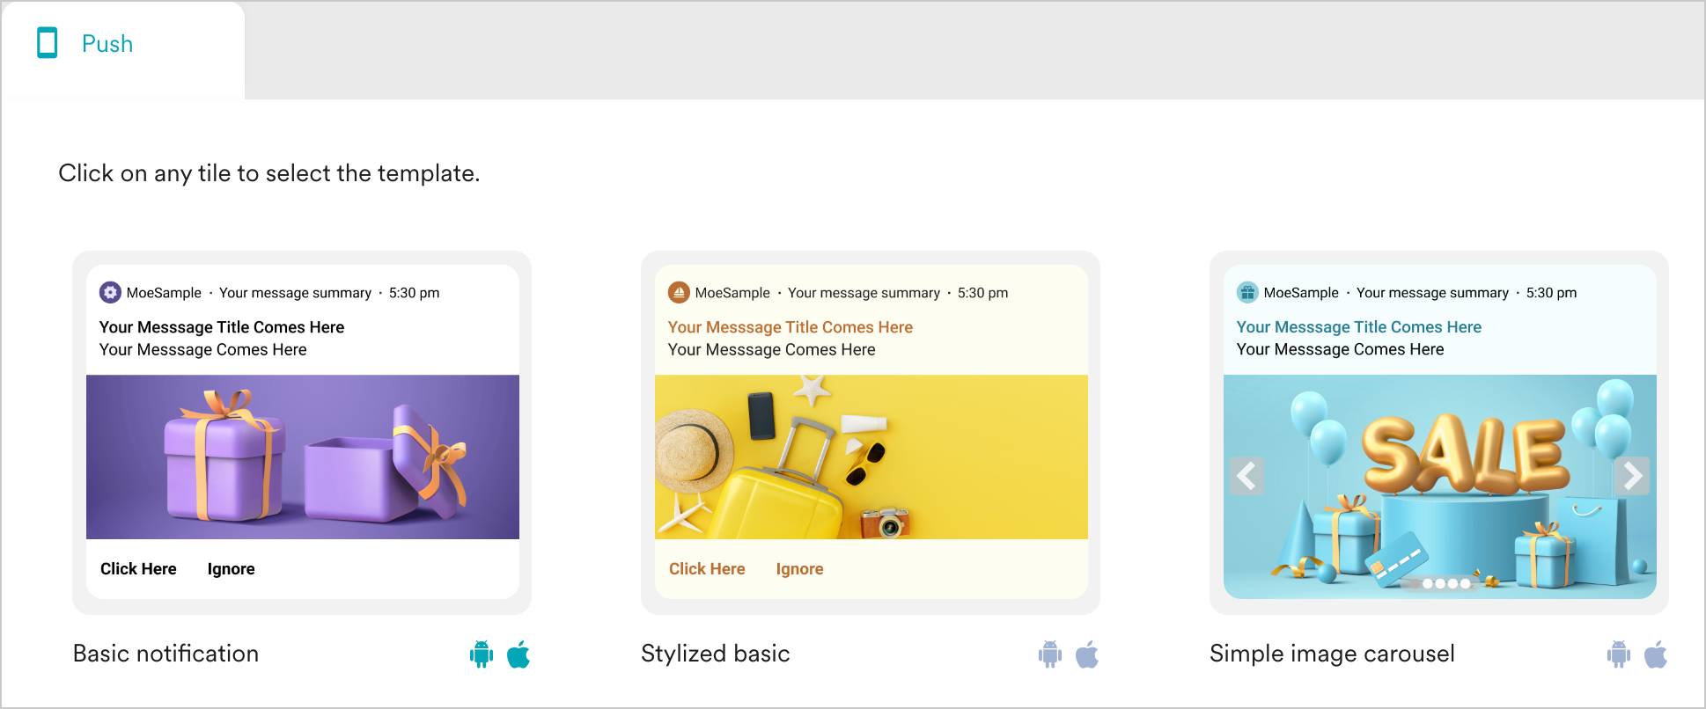Click the Android icon under Simple image carousel
Viewport: 1706px width, 709px height.
[1619, 654]
